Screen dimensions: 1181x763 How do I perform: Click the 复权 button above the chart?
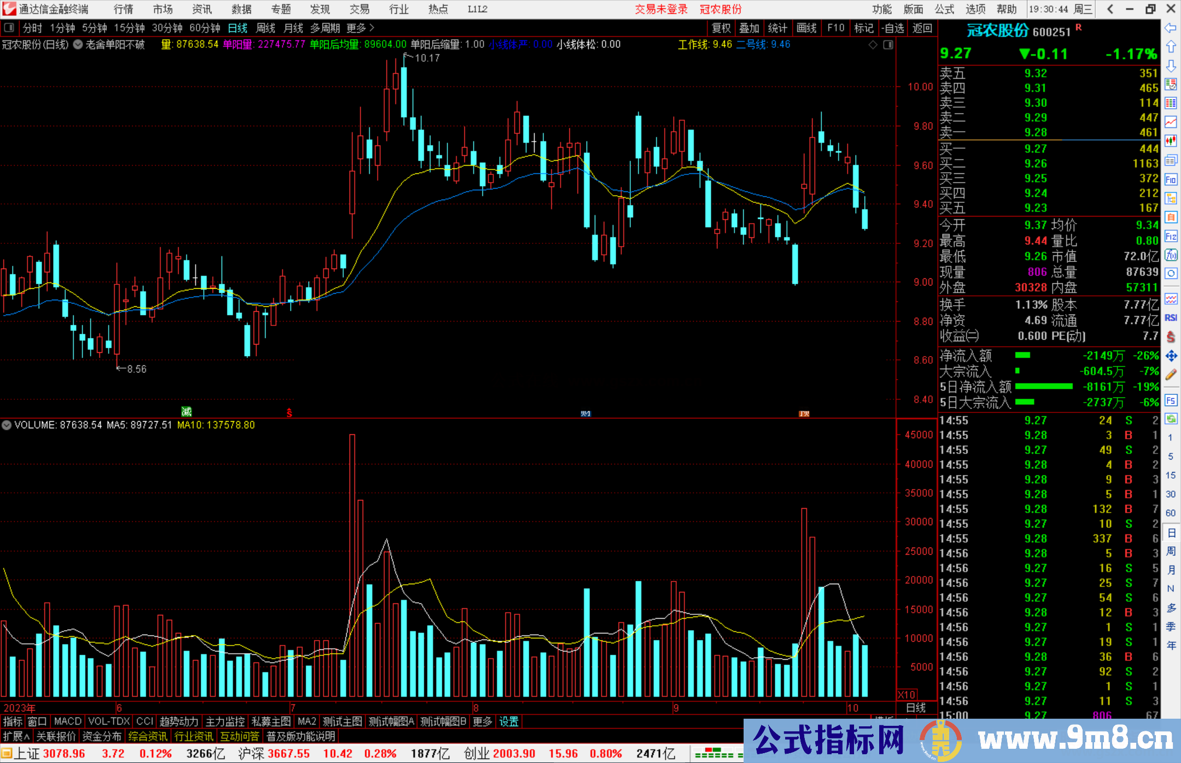pyautogui.click(x=721, y=28)
